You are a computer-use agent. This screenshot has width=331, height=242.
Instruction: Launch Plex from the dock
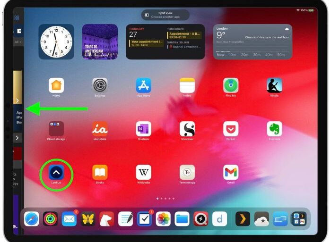coord(243,219)
